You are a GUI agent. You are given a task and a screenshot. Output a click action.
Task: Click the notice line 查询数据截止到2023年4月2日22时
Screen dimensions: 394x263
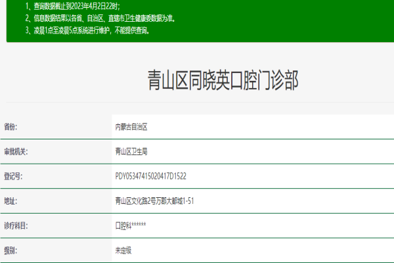click(x=73, y=7)
